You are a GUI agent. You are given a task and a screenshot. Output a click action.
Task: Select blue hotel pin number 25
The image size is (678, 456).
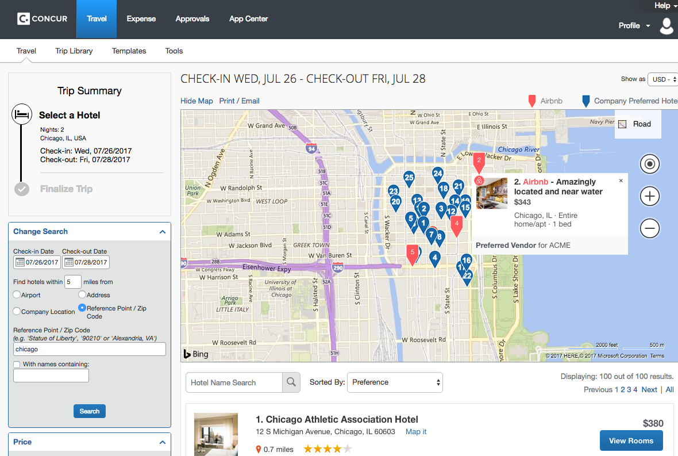click(x=409, y=179)
